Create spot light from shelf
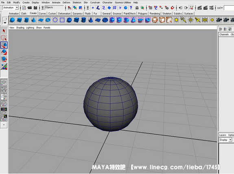 click(198, 20)
